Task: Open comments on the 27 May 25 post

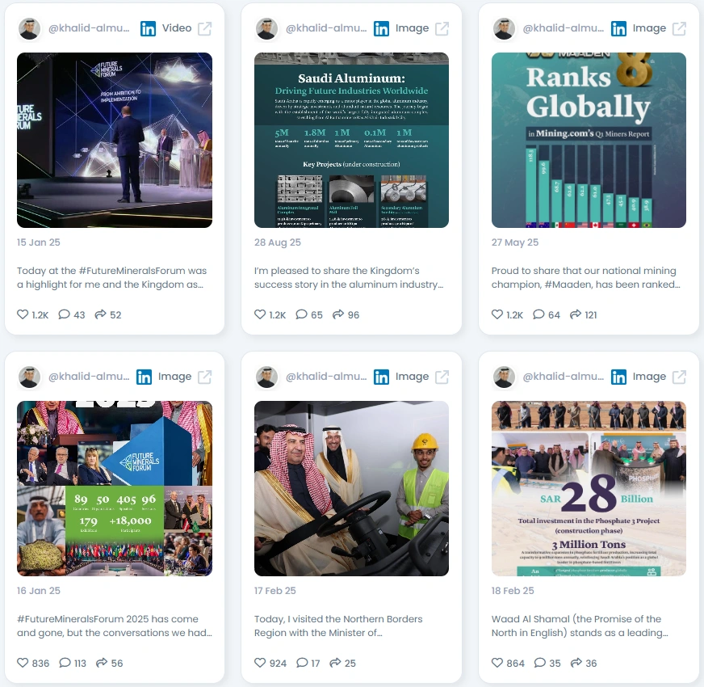Action: 538,314
